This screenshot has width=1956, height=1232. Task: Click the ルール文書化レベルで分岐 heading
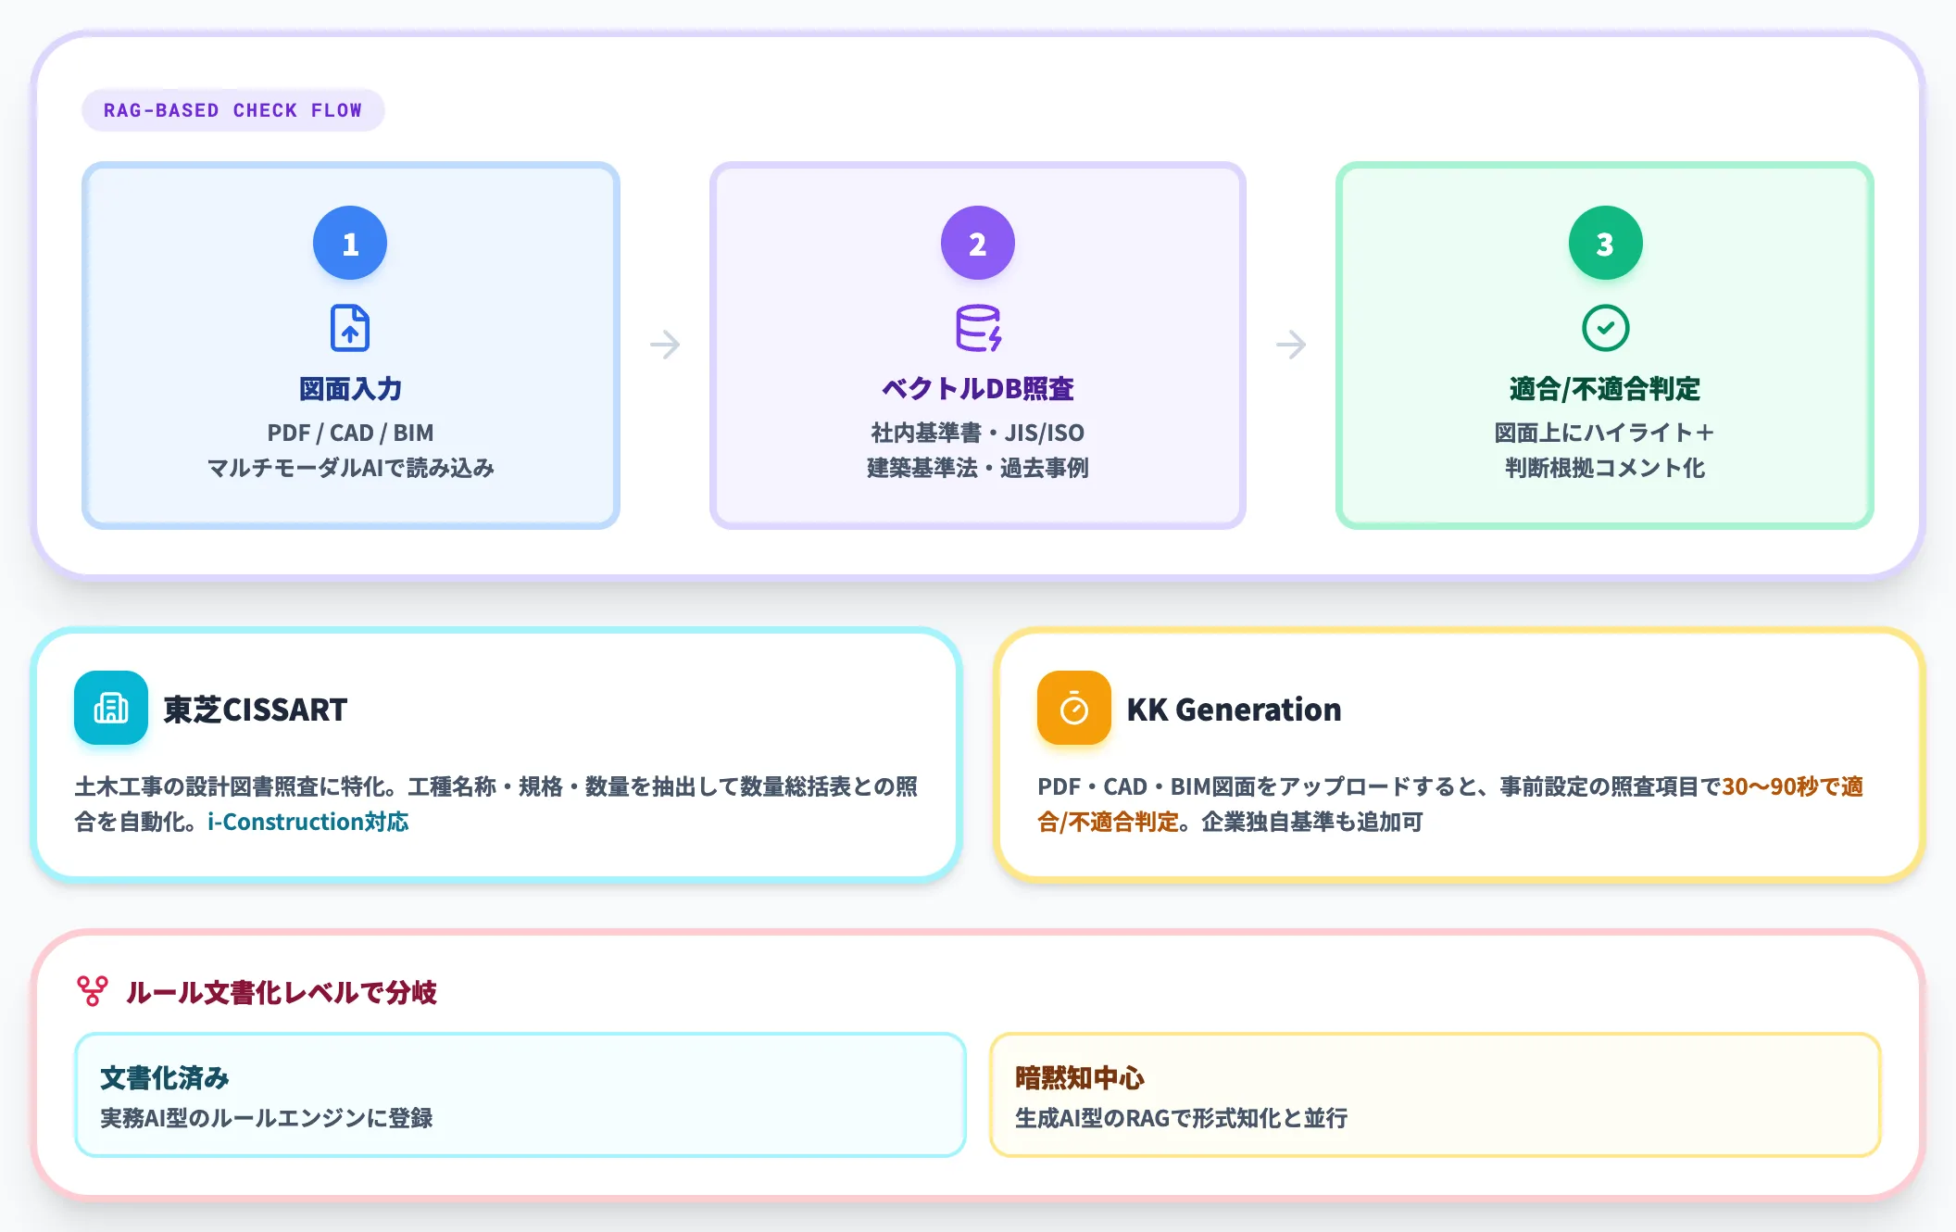282,992
